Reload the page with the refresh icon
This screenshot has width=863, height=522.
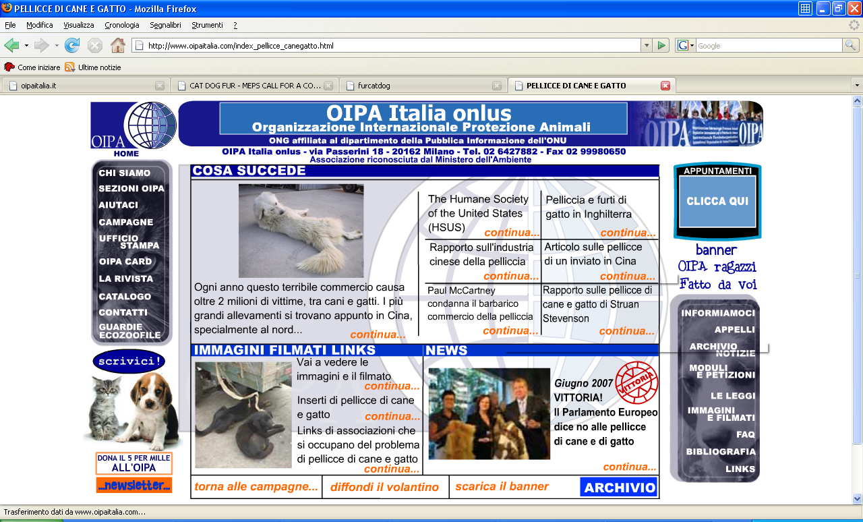72,45
